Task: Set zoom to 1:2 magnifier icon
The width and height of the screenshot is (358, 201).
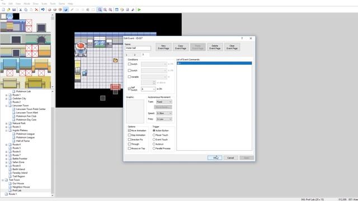Action: pyautogui.click(x=105, y=9)
